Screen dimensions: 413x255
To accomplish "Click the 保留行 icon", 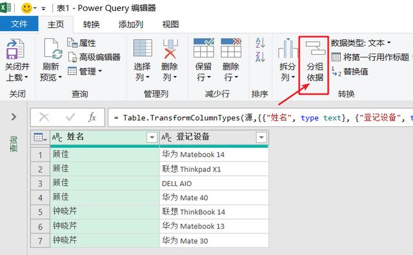I will click(204, 48).
